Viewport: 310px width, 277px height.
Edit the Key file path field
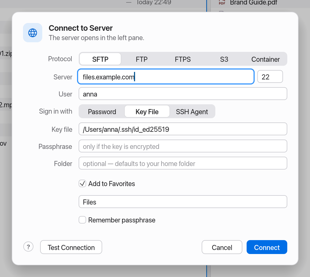point(183,129)
